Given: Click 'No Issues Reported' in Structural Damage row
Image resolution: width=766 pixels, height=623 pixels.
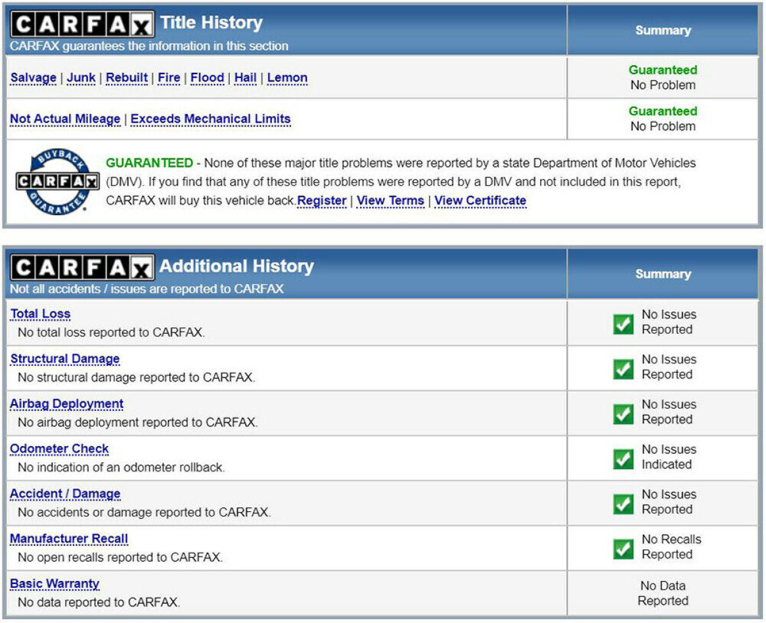Looking at the screenshot, I should coord(669,367).
